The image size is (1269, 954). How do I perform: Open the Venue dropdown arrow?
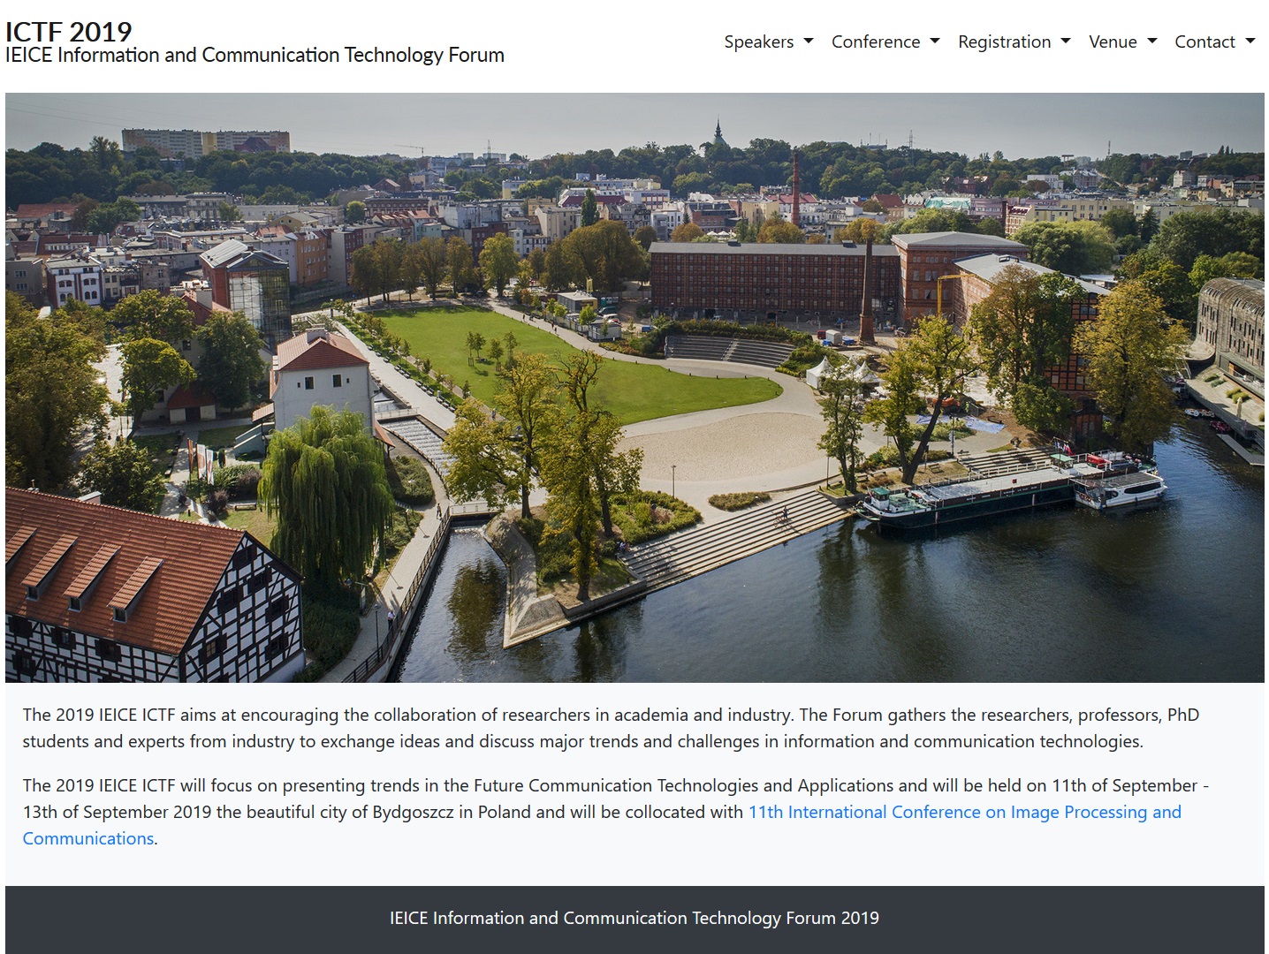pyautogui.click(x=1151, y=42)
